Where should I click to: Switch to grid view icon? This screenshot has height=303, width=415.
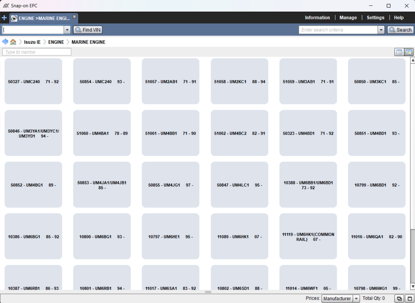409,52
